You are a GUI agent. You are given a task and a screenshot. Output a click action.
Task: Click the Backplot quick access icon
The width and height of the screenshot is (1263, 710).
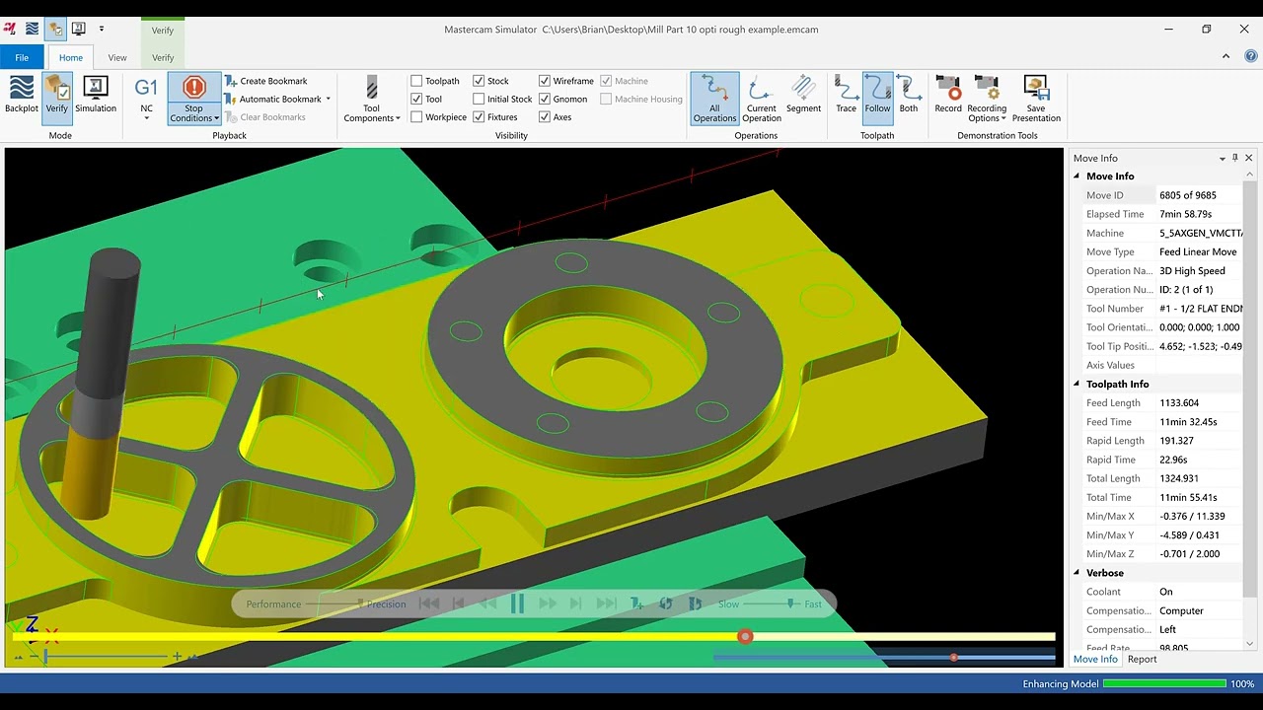pos(32,29)
